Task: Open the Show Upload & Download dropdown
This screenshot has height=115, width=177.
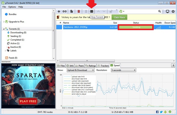Action: point(81,70)
